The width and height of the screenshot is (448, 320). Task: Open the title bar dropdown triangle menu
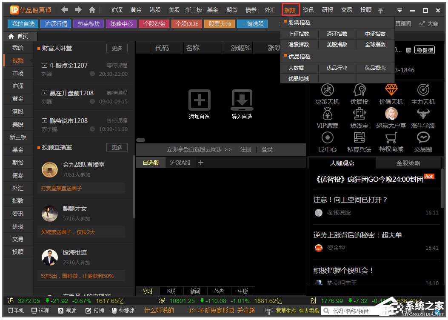(399, 10)
